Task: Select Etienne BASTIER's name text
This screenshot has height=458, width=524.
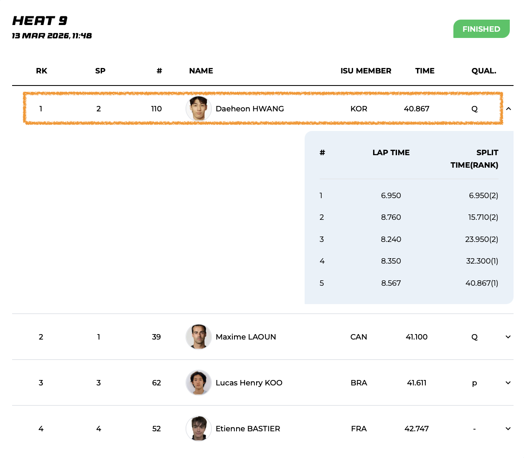Action: 248,429
